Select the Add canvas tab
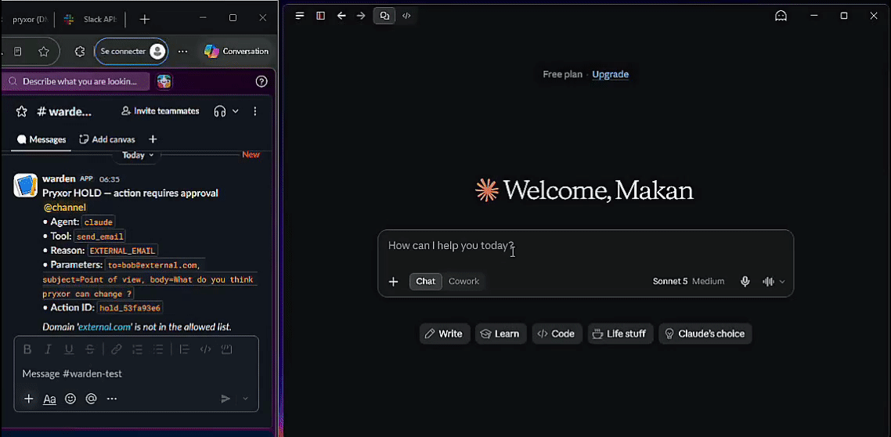This screenshot has height=437, width=891. point(106,140)
